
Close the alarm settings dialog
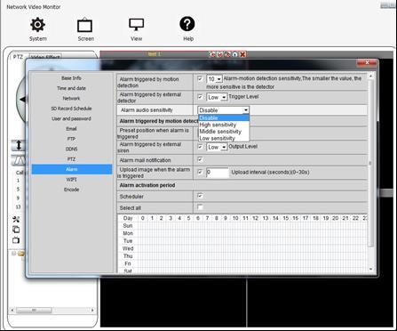tap(367, 62)
